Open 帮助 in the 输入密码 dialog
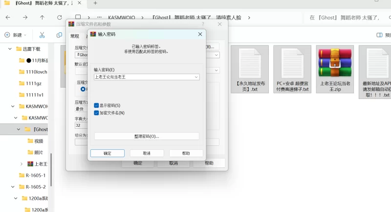 tap(186, 153)
